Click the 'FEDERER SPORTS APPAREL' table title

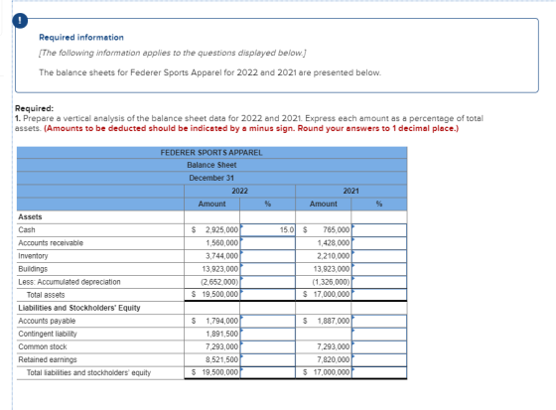pyautogui.click(x=211, y=153)
